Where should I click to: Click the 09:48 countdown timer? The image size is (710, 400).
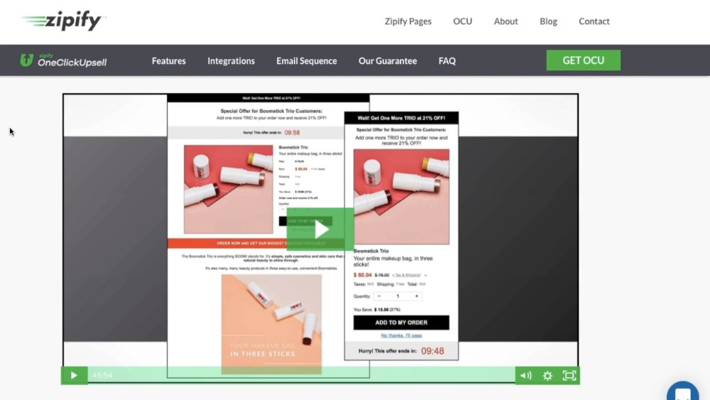pos(432,351)
